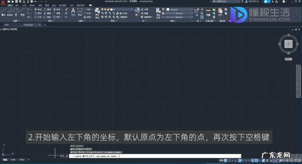Viewport: 302px width, 164px height.
Task: Toggle Model space button in status bar
Action: tap(221, 160)
